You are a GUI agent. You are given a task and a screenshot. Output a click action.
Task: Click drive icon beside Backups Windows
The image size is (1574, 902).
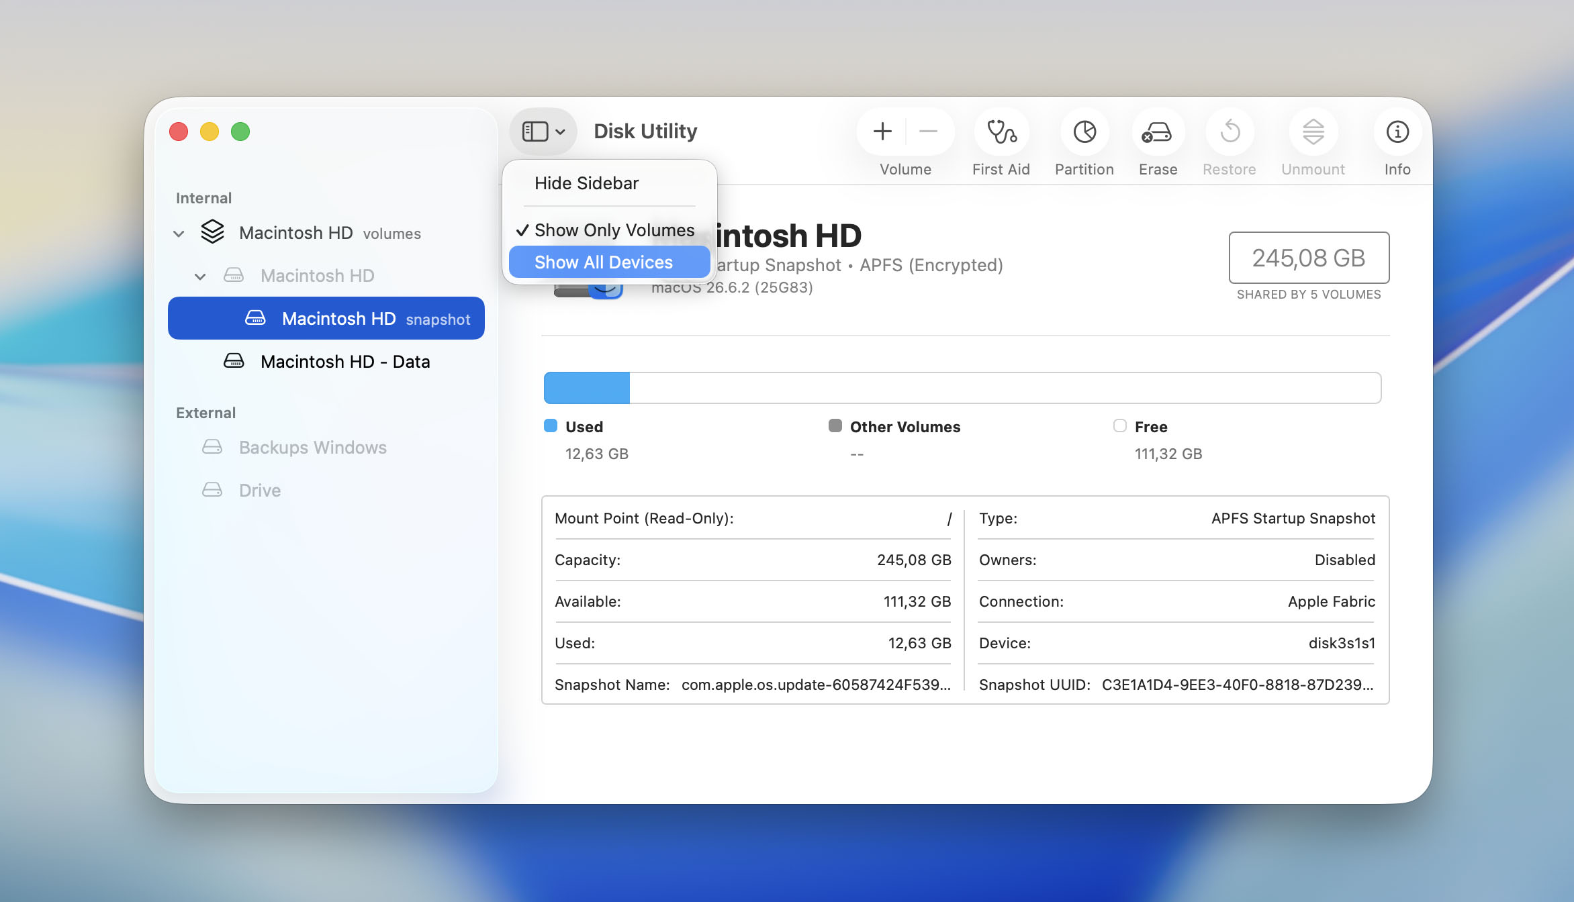pos(212,447)
